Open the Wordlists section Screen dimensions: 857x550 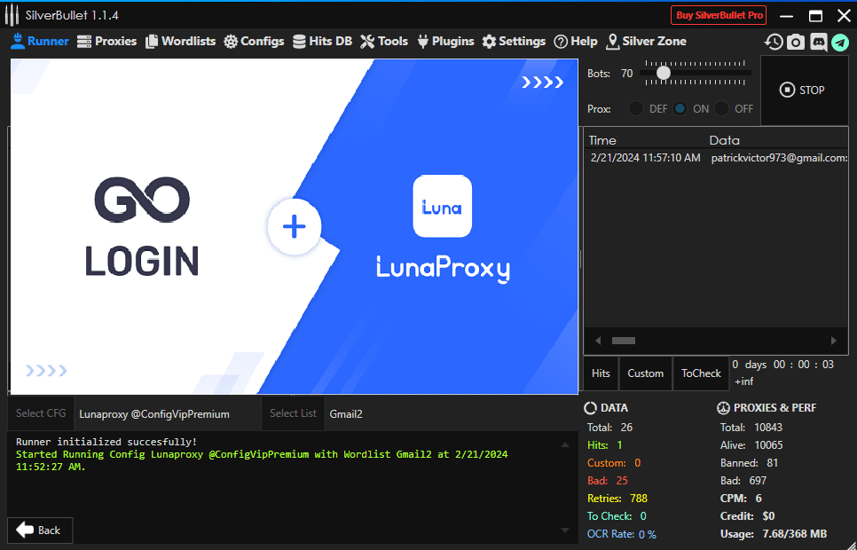tap(181, 41)
